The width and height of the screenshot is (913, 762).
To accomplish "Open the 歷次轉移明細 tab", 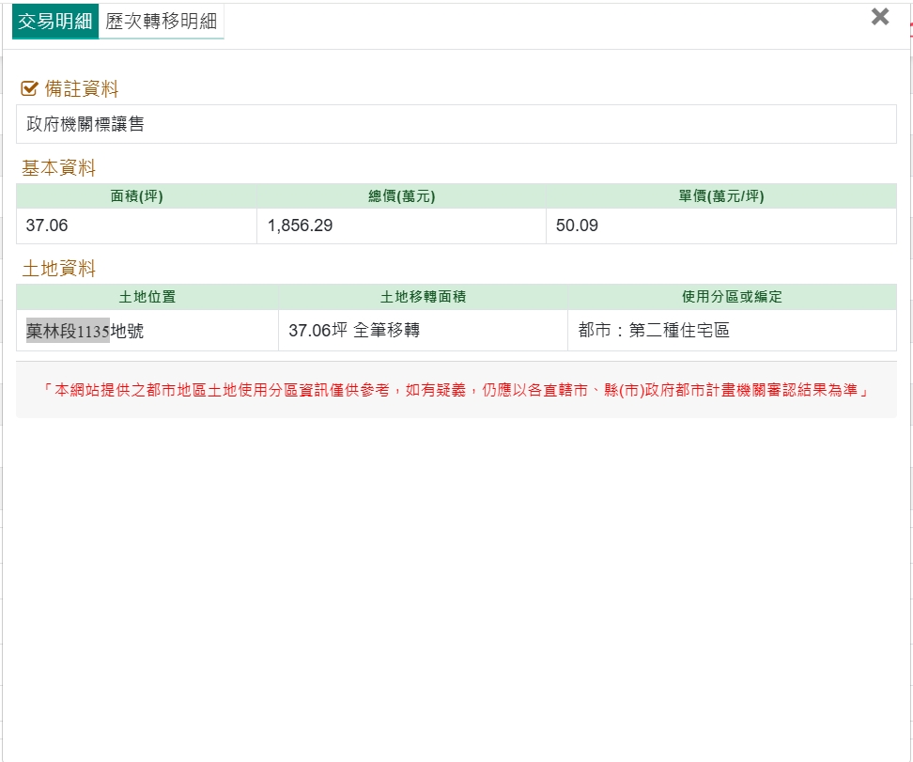I will point(161,22).
